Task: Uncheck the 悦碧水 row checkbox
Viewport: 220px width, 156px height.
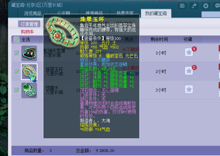Action: (x=17, y=90)
